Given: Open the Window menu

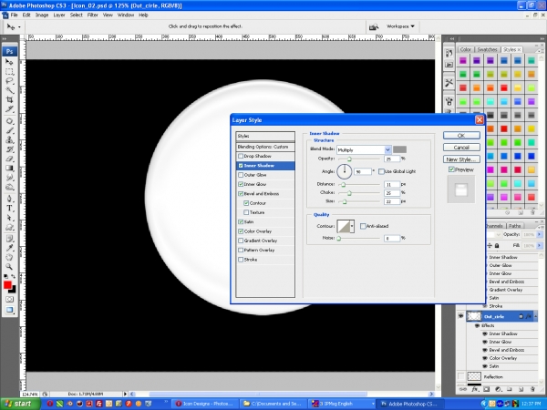Looking at the screenshot, I should coord(126,15).
